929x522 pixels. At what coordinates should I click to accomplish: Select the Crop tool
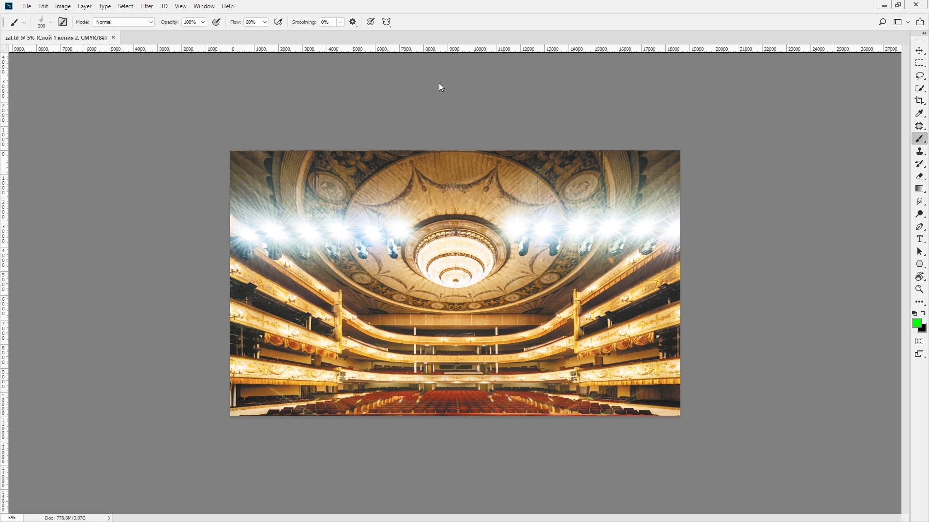919,101
